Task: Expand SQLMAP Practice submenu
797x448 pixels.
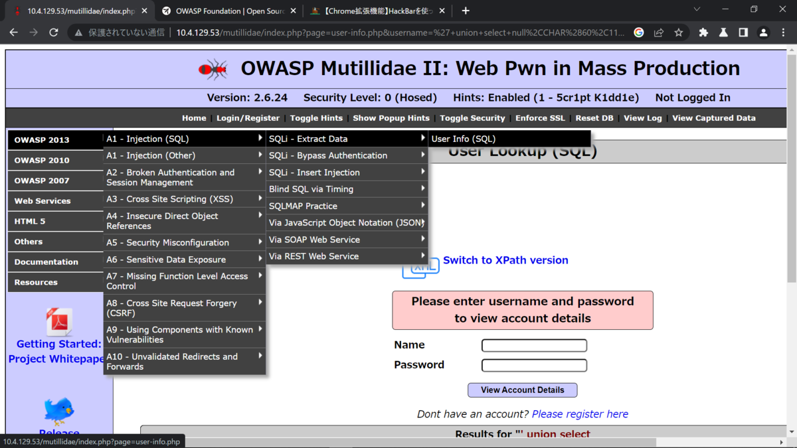Action: [x=347, y=206]
